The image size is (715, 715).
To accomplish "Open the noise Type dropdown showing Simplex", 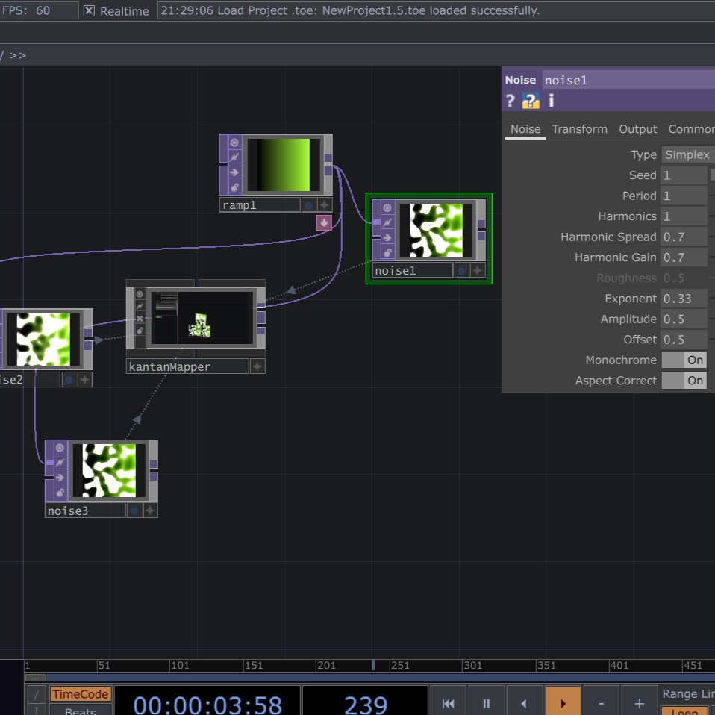I will [x=687, y=154].
